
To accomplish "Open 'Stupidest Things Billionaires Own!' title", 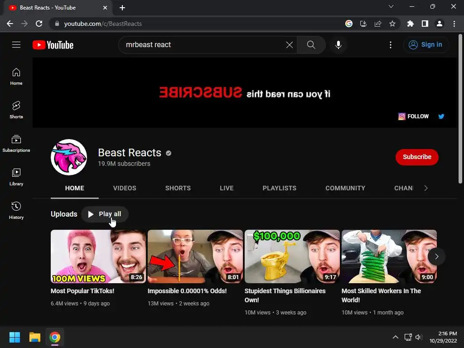I will click(285, 295).
